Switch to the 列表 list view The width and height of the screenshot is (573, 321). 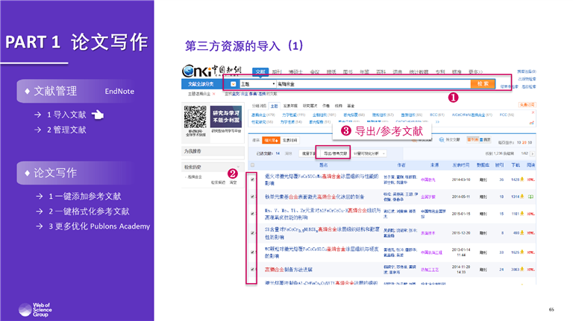472,140
